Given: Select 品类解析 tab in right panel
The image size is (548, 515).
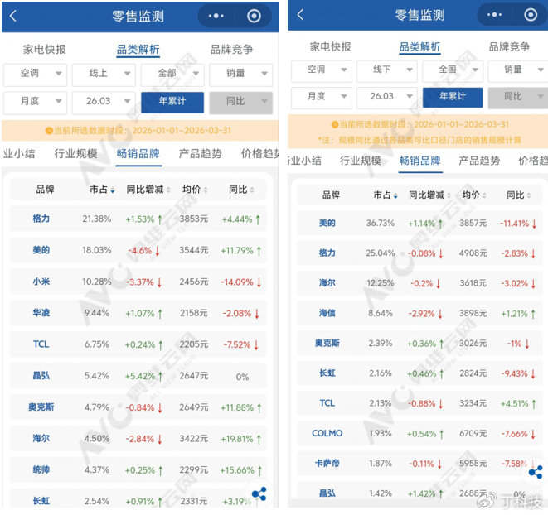Looking at the screenshot, I should (419, 47).
